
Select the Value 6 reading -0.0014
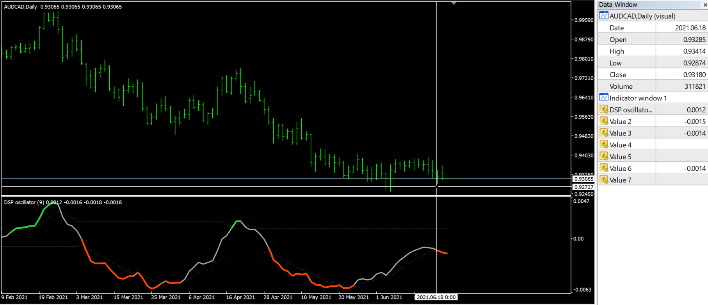tap(695, 168)
